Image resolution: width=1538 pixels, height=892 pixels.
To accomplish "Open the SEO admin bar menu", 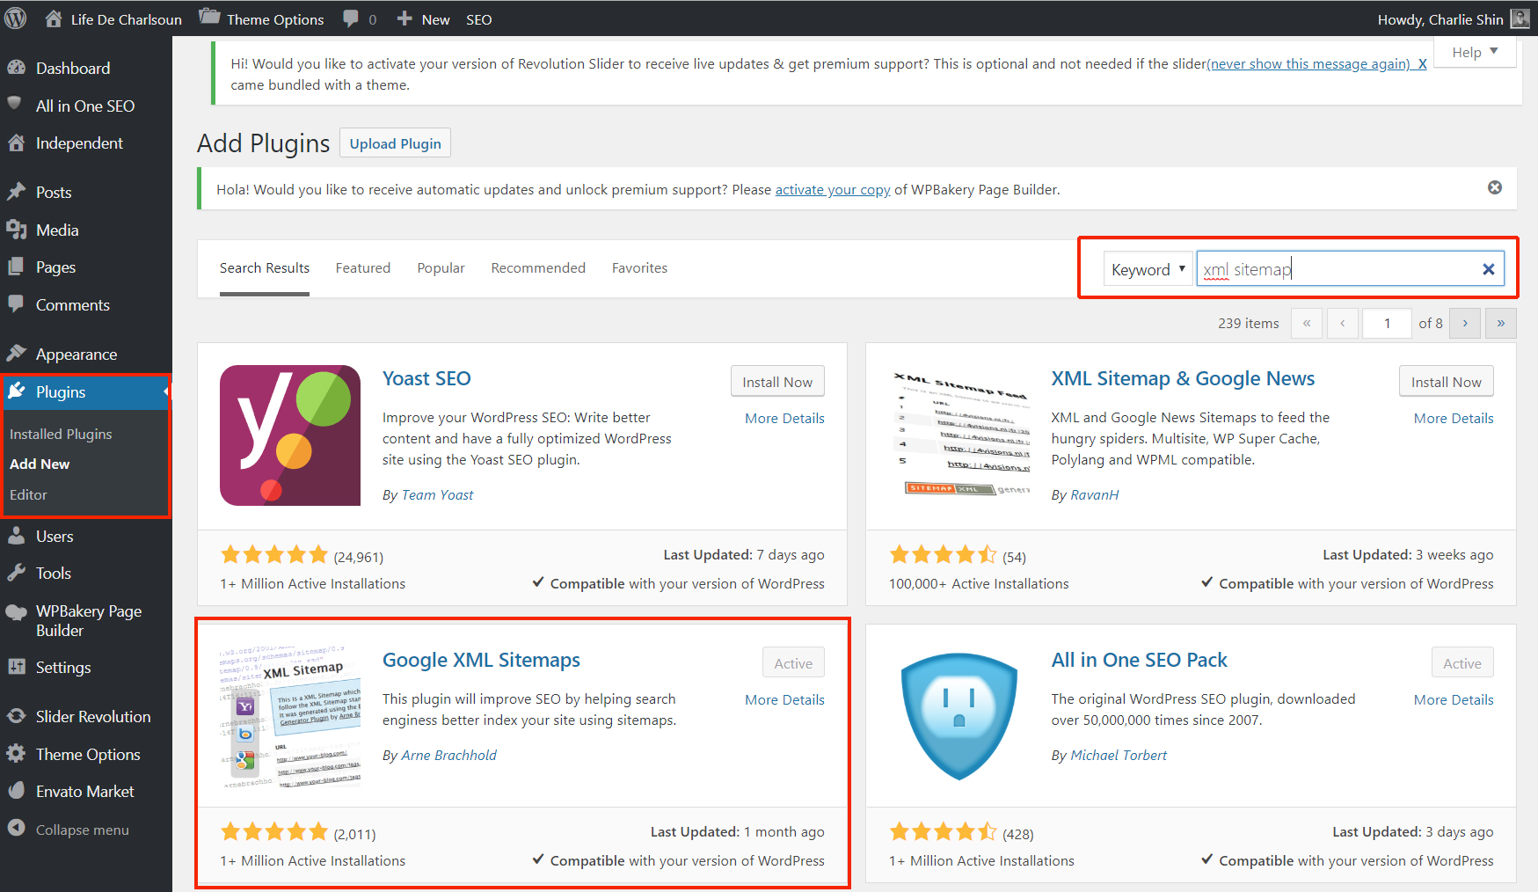I will pyautogui.click(x=478, y=18).
